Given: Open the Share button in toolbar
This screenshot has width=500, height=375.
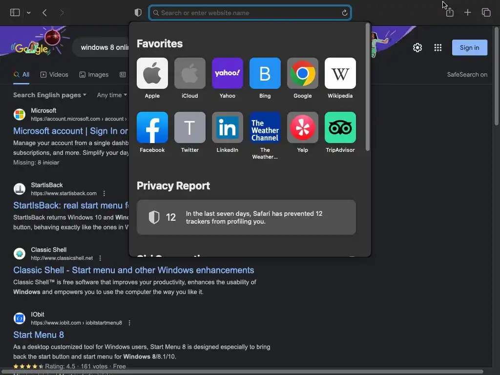Looking at the screenshot, I should (x=450, y=12).
